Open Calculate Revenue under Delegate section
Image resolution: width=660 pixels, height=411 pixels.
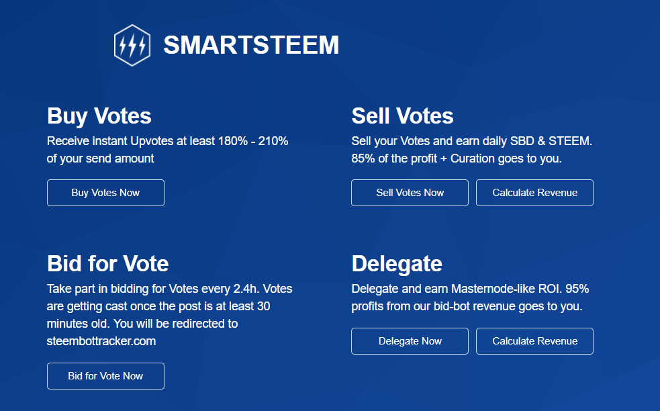pos(534,341)
